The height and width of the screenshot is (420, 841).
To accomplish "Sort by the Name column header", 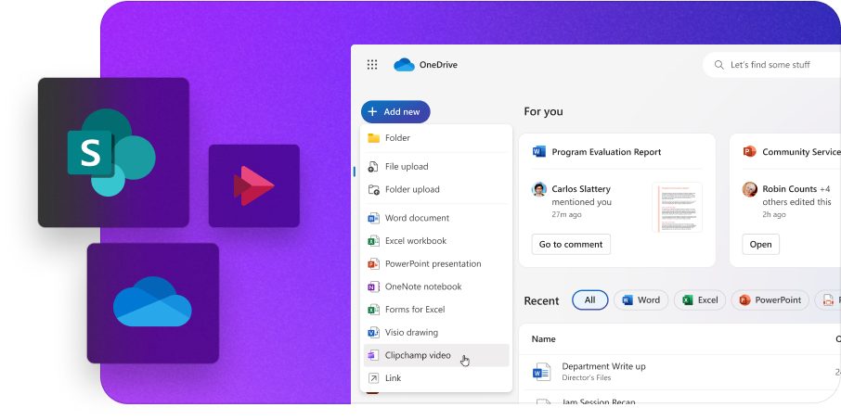I will (543, 339).
